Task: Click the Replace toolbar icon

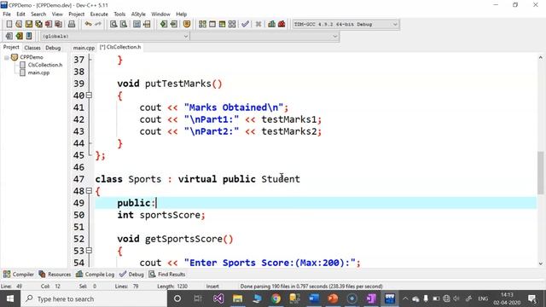Action: pos(123,24)
